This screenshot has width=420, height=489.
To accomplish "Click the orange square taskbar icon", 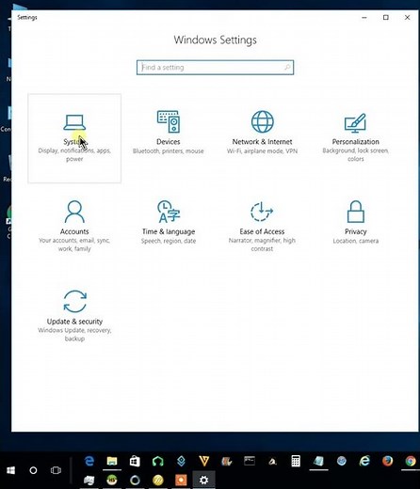I will 181,480.
